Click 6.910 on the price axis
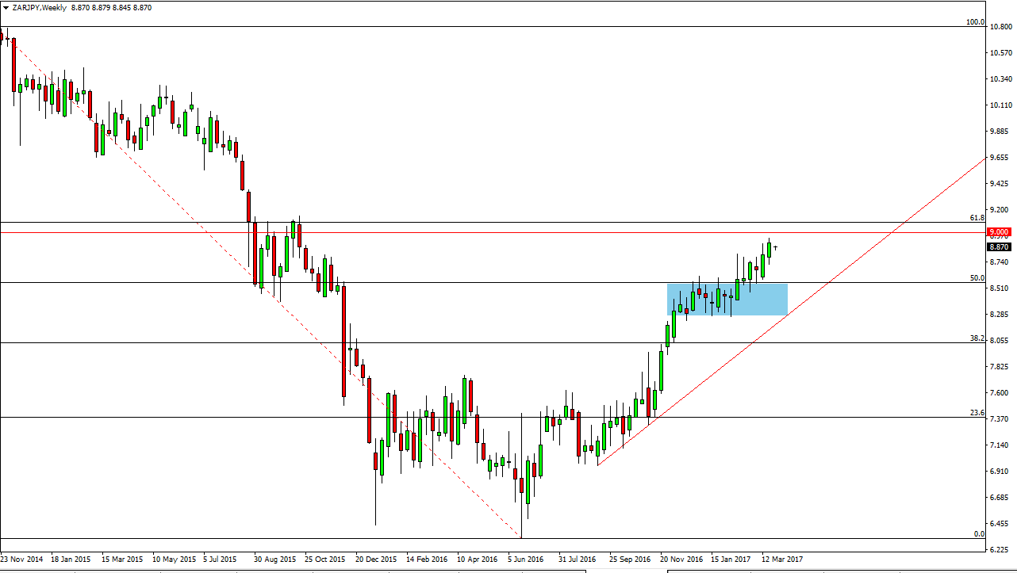 (x=1000, y=472)
